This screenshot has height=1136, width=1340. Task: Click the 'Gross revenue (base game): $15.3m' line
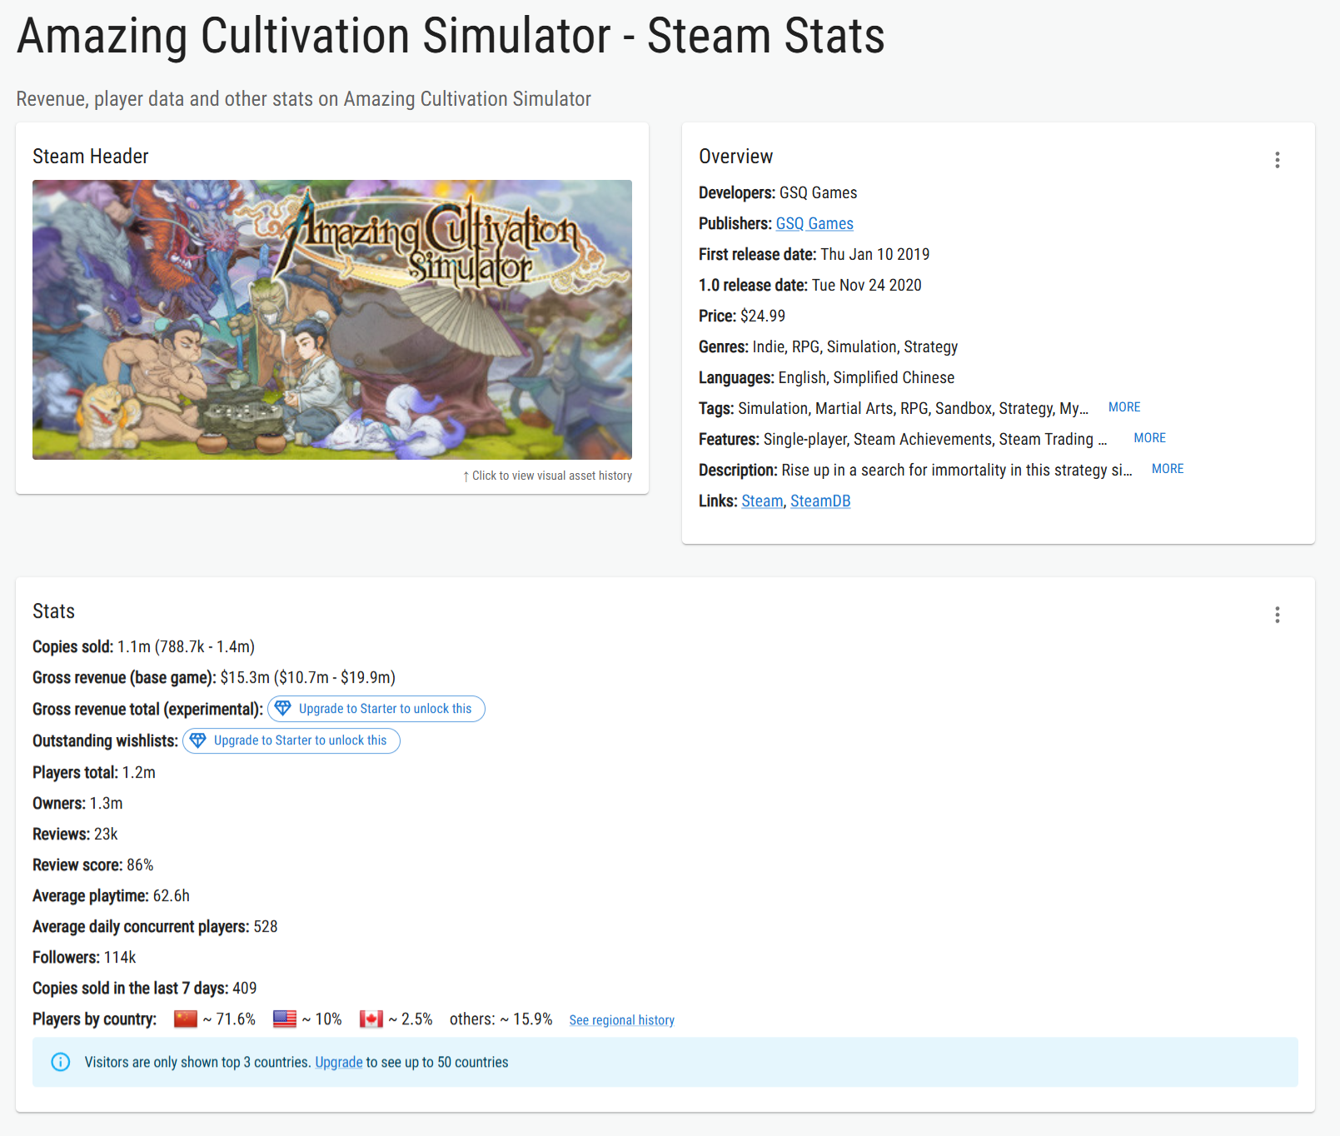[x=214, y=677]
